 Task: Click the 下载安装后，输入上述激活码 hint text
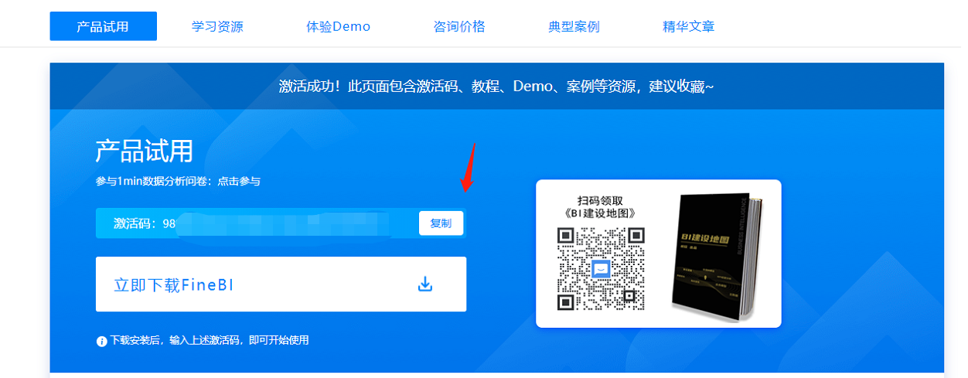point(210,340)
